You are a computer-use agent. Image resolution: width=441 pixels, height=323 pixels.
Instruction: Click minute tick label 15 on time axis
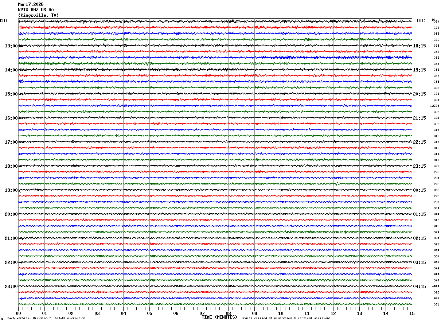tap(412, 313)
